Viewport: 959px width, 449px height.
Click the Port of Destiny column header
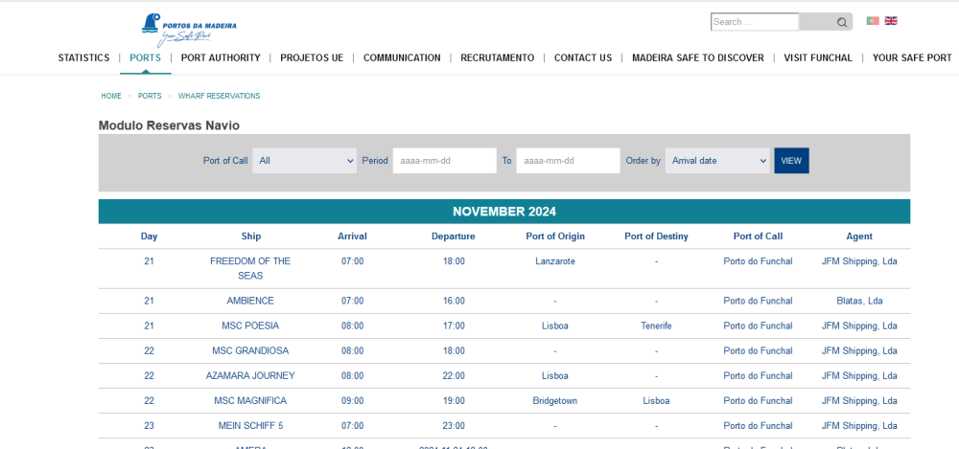[x=656, y=236]
